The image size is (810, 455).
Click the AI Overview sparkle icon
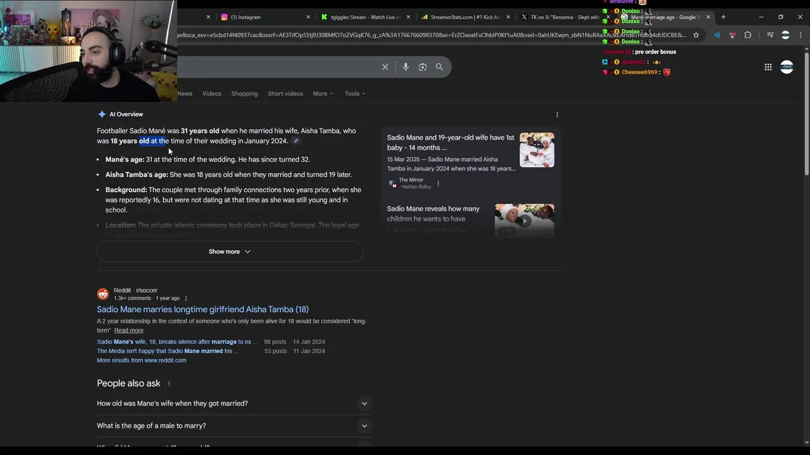(102, 114)
